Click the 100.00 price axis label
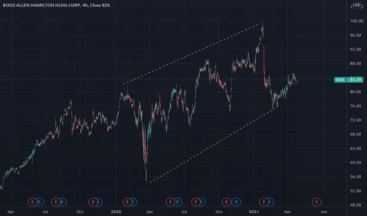Viewport: 367px width, 216px height. click(x=357, y=21)
